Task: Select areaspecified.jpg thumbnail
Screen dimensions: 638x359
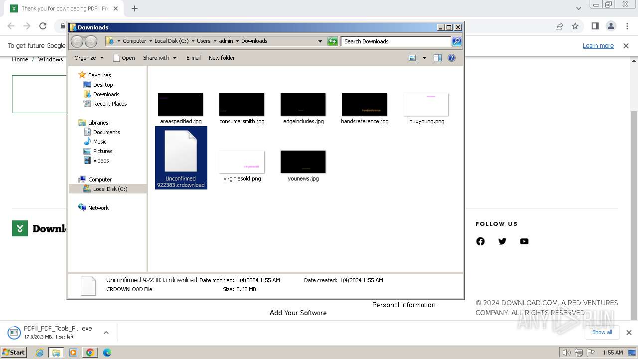Action: pos(180,104)
